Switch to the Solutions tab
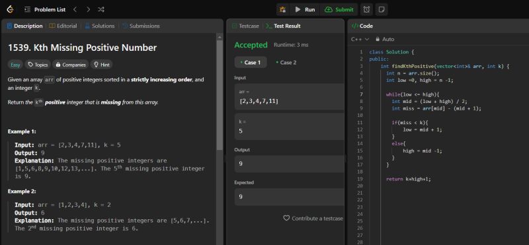This screenshot has height=245, width=529. (x=100, y=26)
